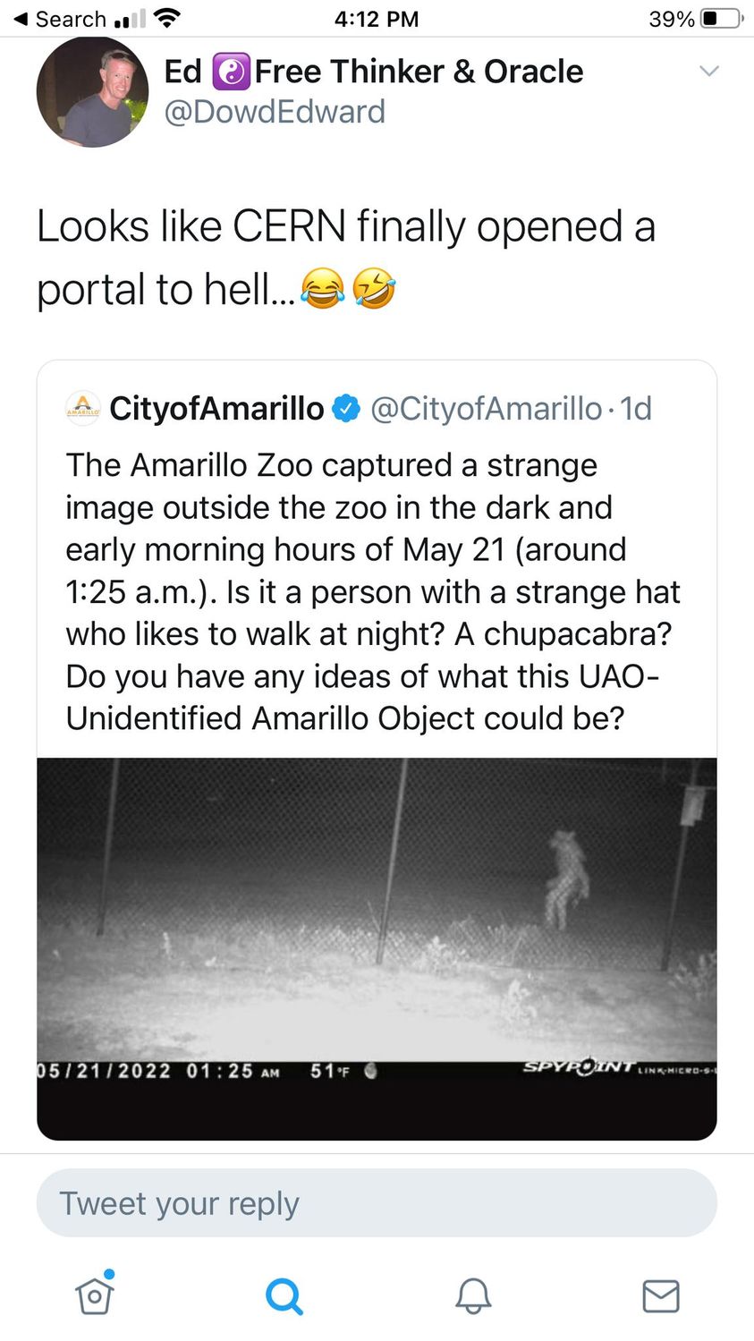Screen dimensions: 754x1341
Task: Tap the Tweet your reply field
Action: (x=377, y=1203)
